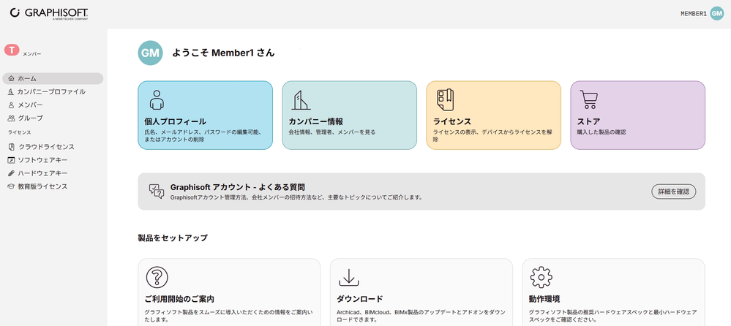
Task: Click the 製品をセットアップ section heading
Action: tap(173, 238)
